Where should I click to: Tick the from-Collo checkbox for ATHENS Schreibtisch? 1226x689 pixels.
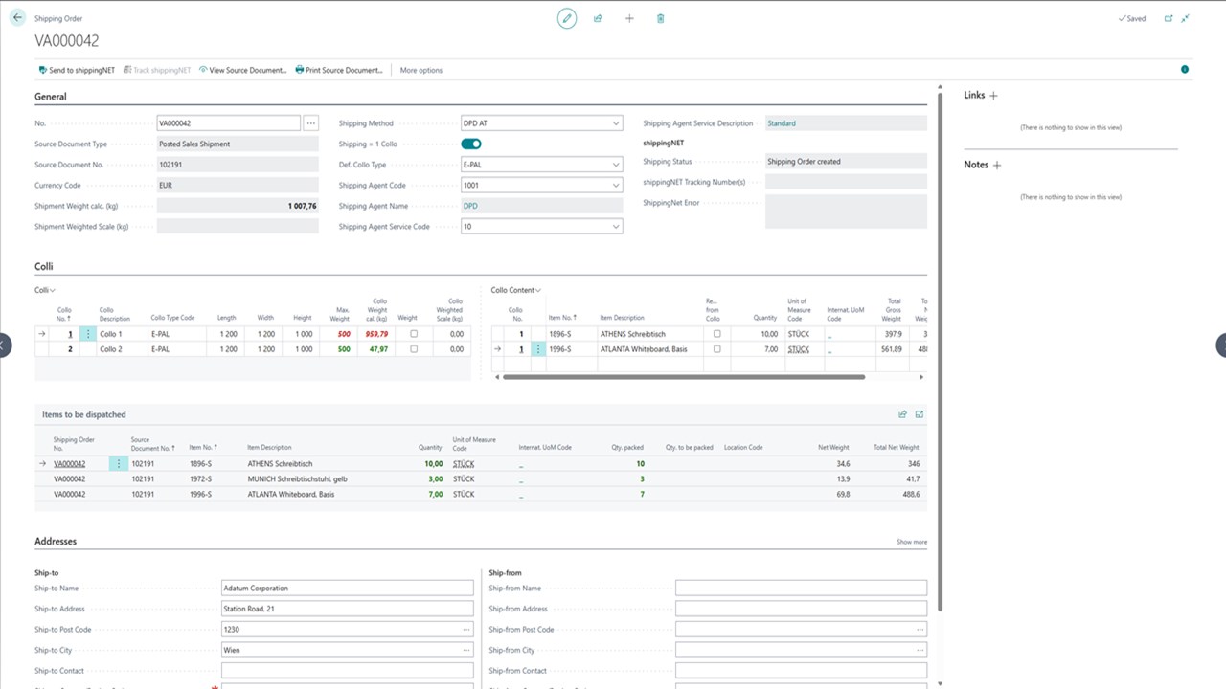(x=716, y=334)
